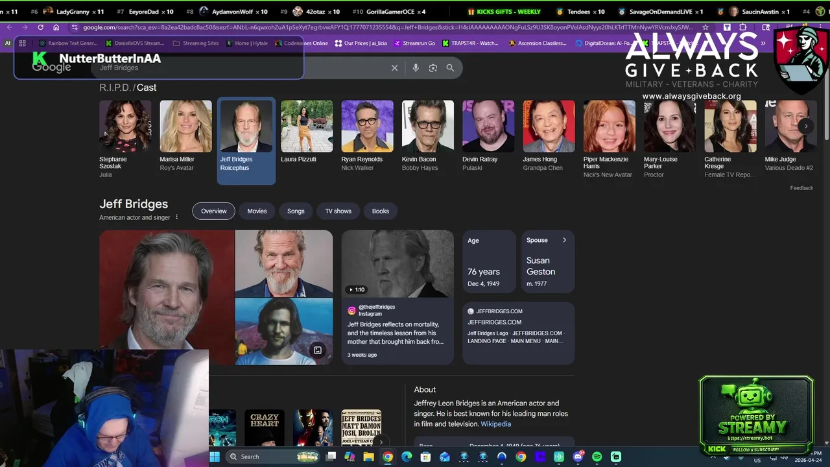This screenshot has height=467, width=830.
Task: Open Task View from the taskbar
Action: pyautogui.click(x=331, y=457)
